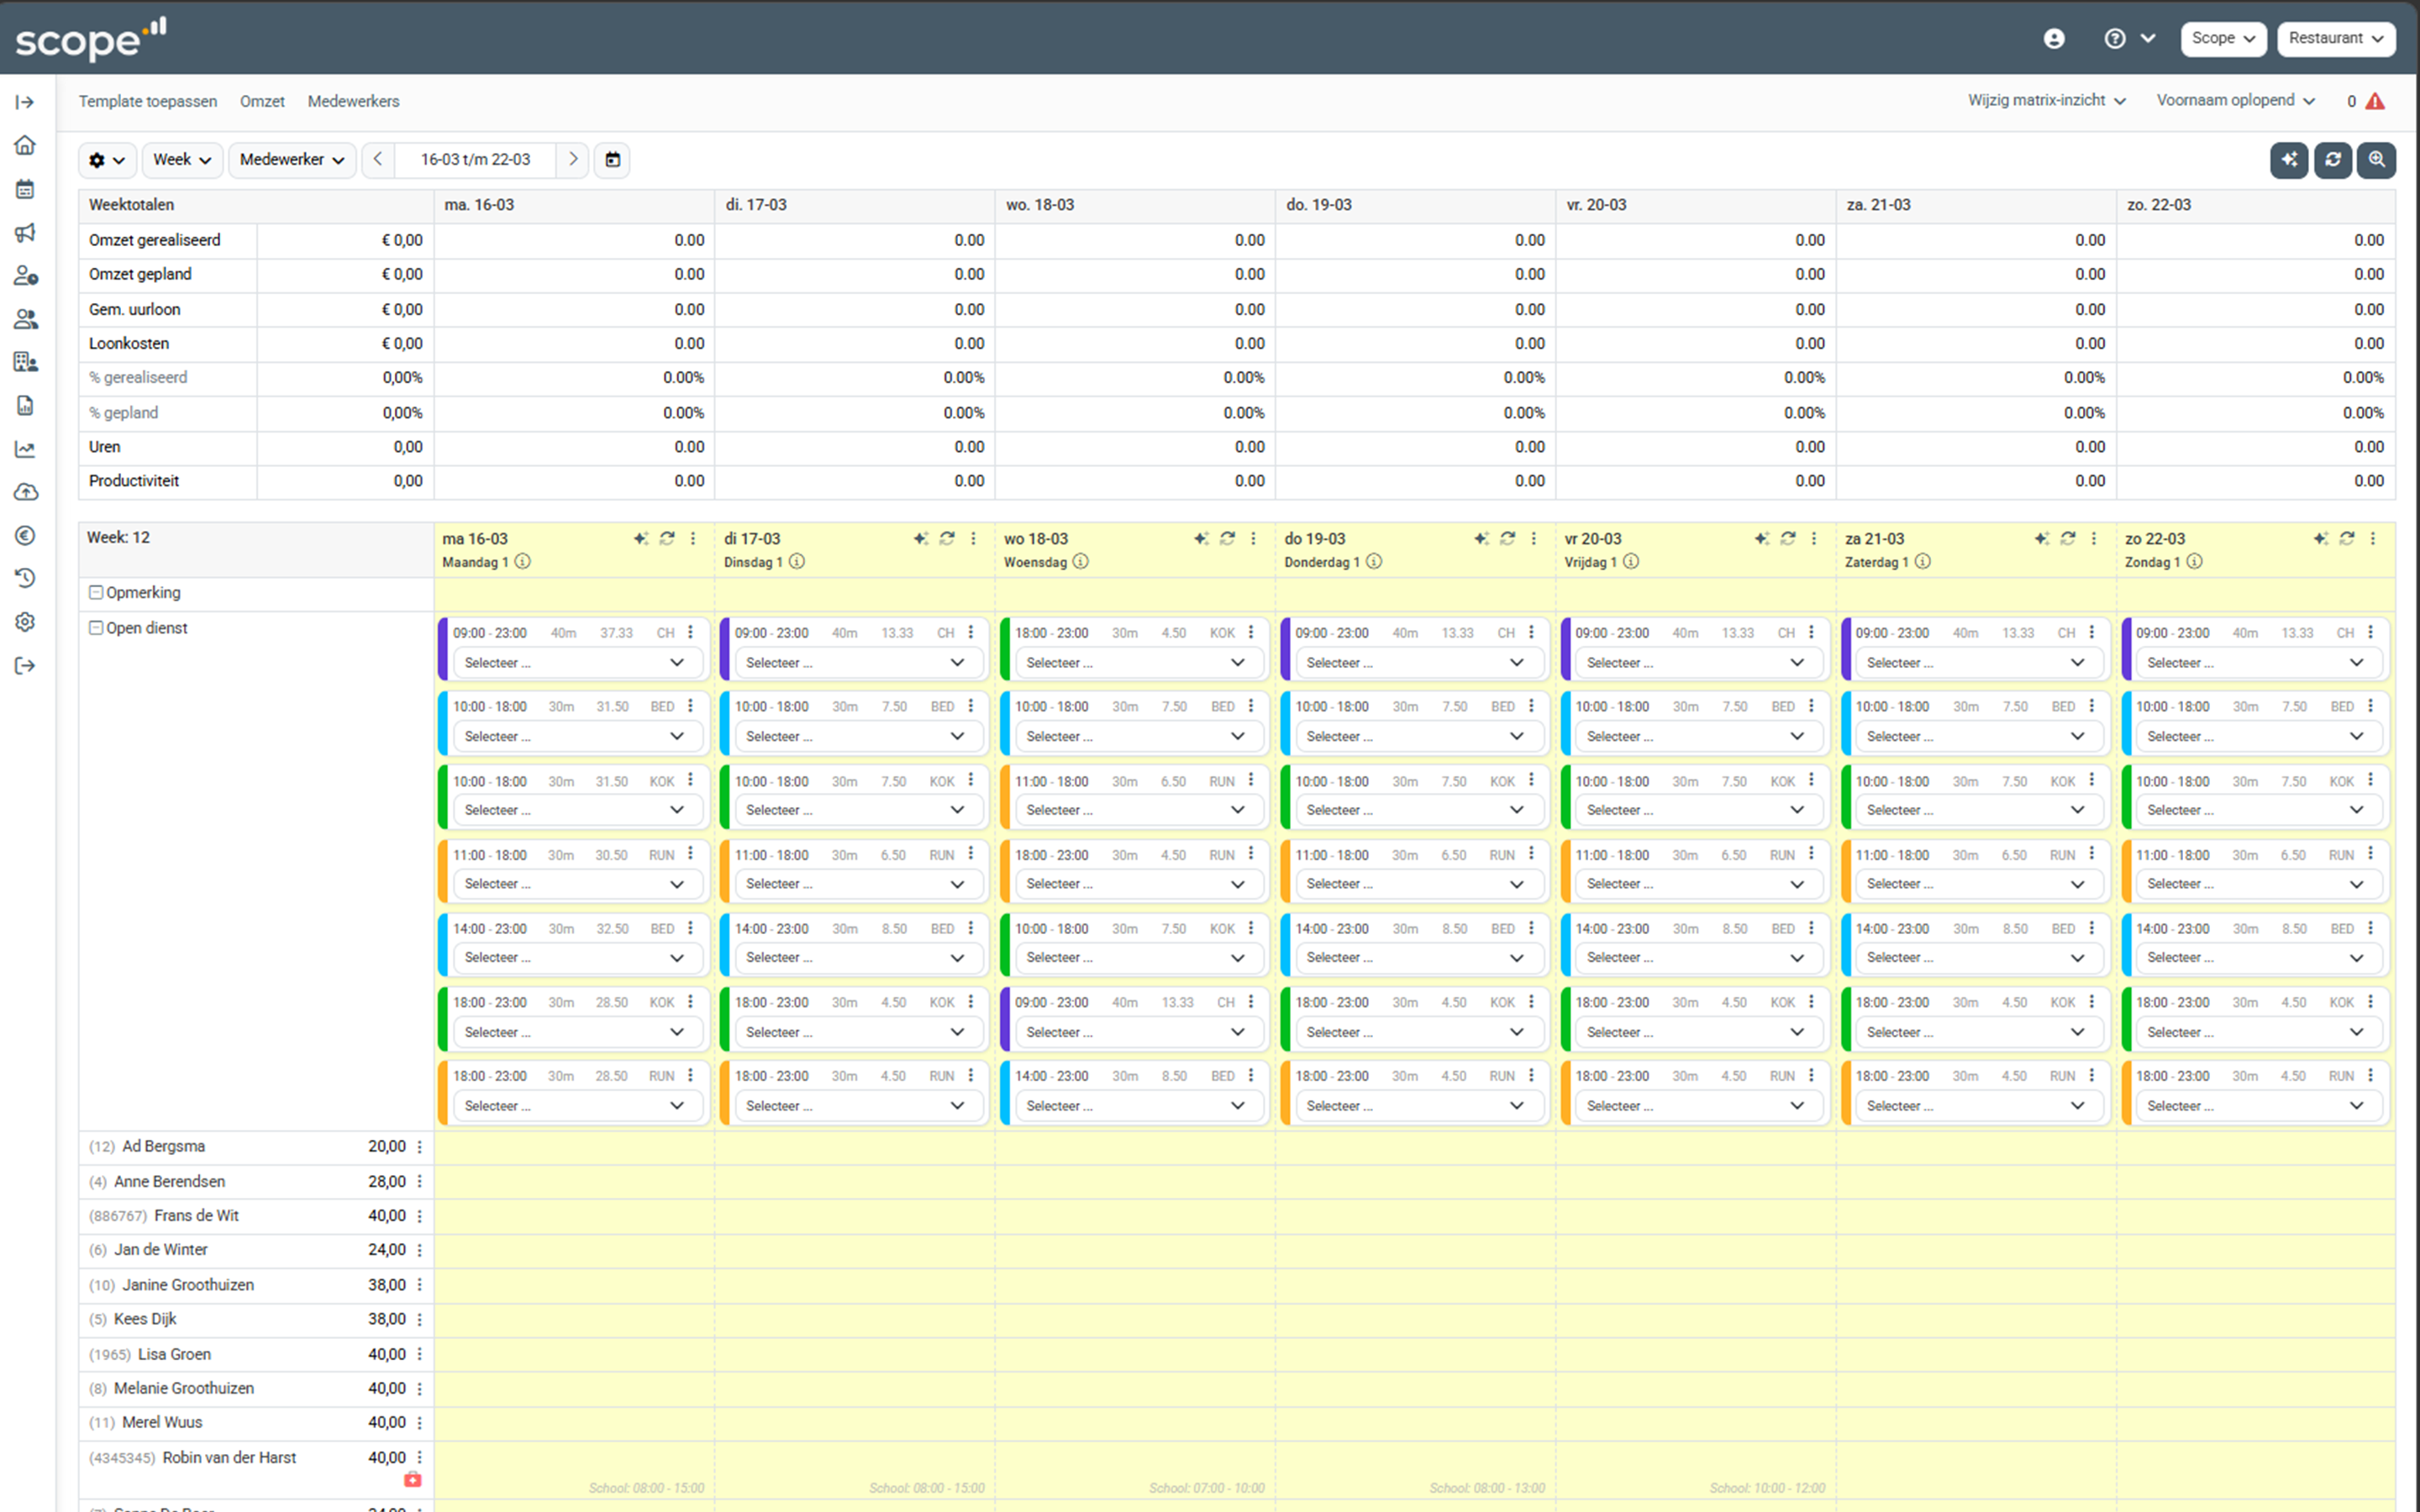Open the Template toepassen menu
Viewport: 2420px width, 1512px height.
click(x=148, y=101)
